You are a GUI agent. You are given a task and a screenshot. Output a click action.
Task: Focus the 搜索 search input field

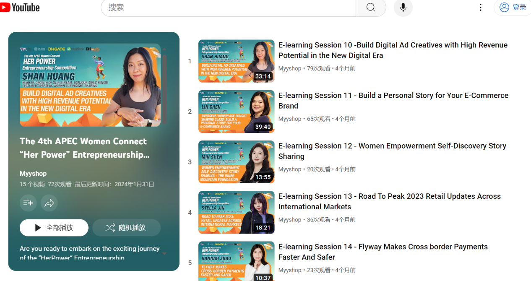[x=229, y=8]
